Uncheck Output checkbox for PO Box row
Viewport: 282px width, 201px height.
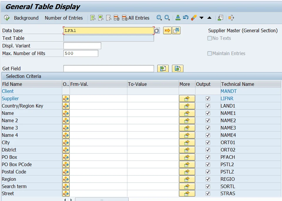[x=208, y=157]
